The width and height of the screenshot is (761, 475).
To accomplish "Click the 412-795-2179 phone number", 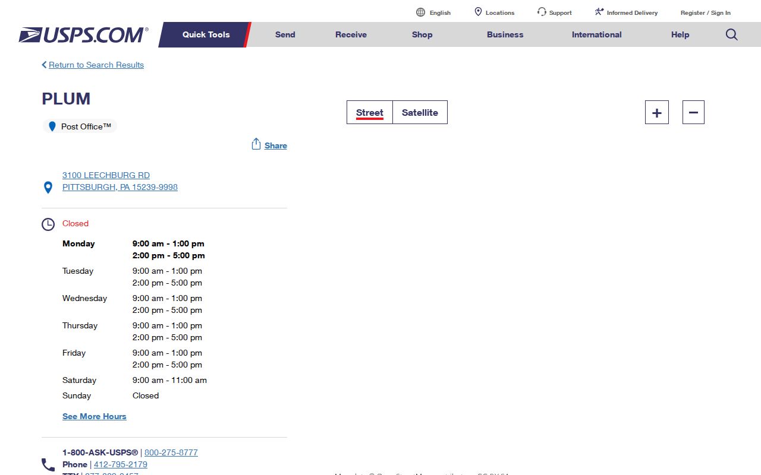I will (x=121, y=464).
